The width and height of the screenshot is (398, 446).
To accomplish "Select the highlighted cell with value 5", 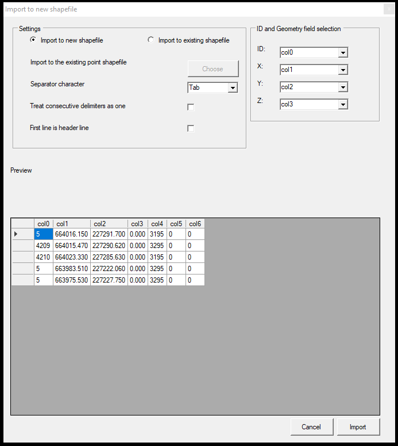I will tap(44, 234).
